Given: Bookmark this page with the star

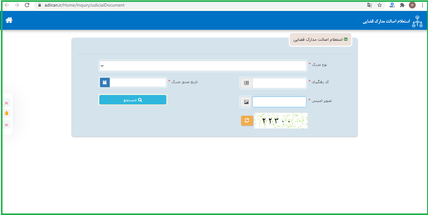Looking at the screenshot, I should pyautogui.click(x=380, y=5).
